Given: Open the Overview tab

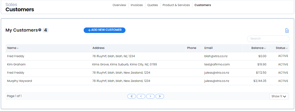Looking at the screenshot, I should tap(119, 5).
